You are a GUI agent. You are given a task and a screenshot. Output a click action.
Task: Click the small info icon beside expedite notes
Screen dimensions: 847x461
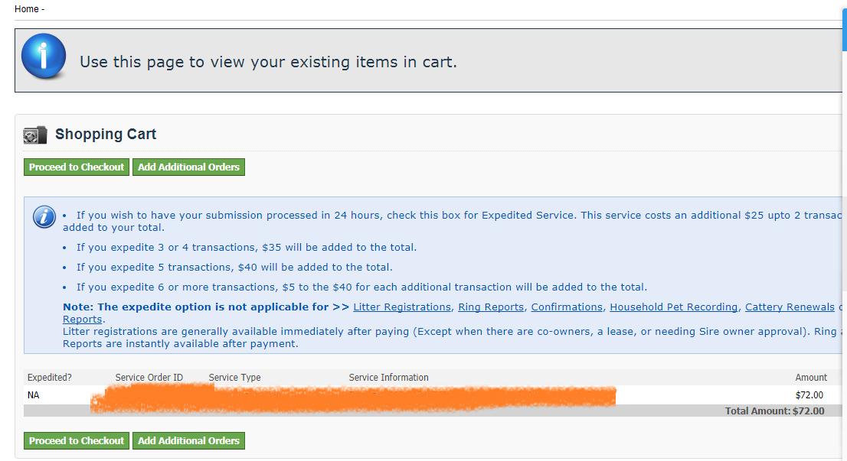44,217
